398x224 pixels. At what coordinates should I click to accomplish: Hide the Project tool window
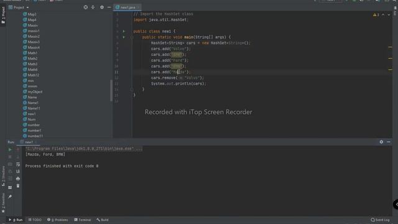point(109,7)
